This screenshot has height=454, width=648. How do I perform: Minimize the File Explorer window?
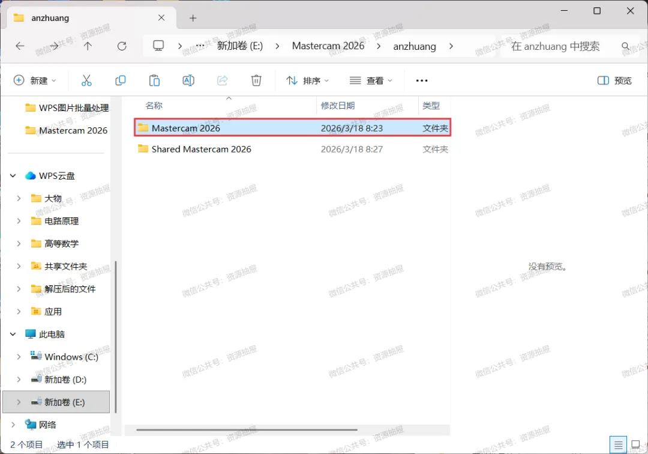point(564,11)
